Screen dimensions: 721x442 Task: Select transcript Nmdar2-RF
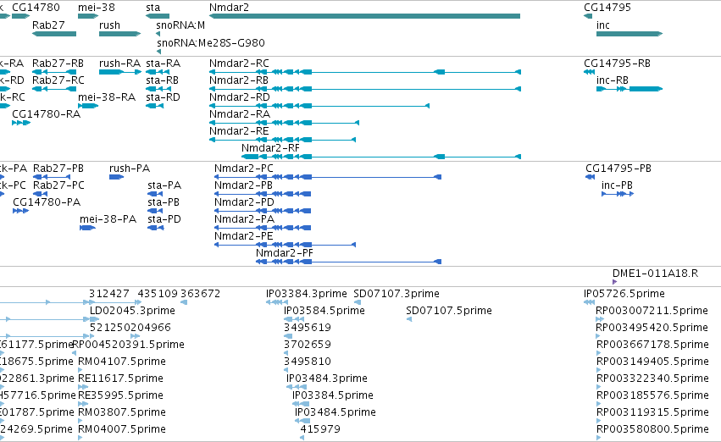[381, 157]
